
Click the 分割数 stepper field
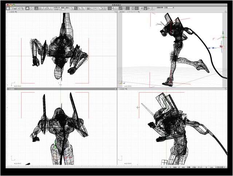point(63,9)
